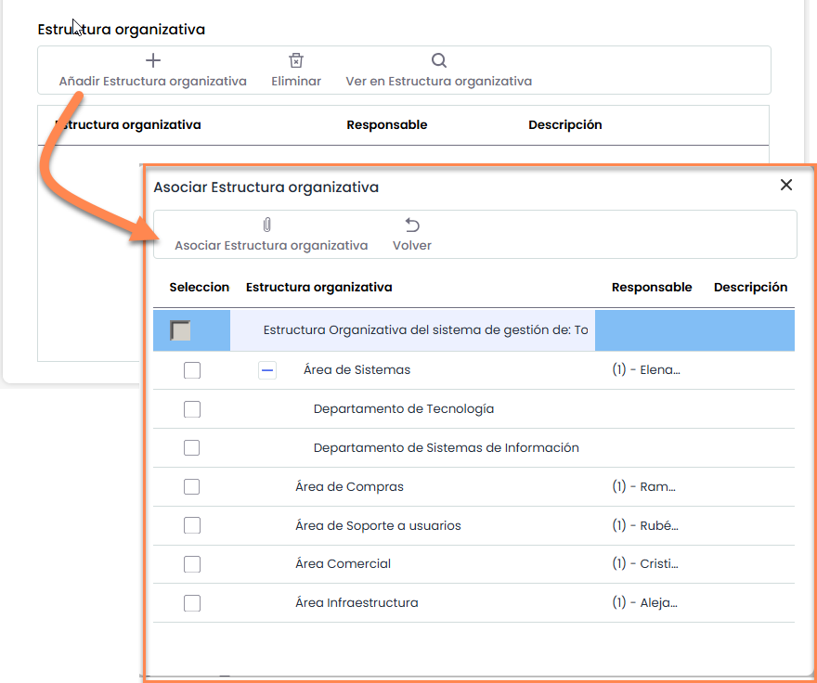Image resolution: width=817 pixels, height=683 pixels.
Task: Click the Seleccion column header
Action: pos(199,287)
